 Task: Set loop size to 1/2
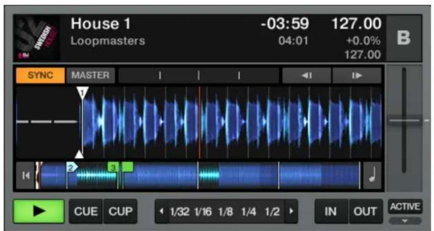point(272,212)
